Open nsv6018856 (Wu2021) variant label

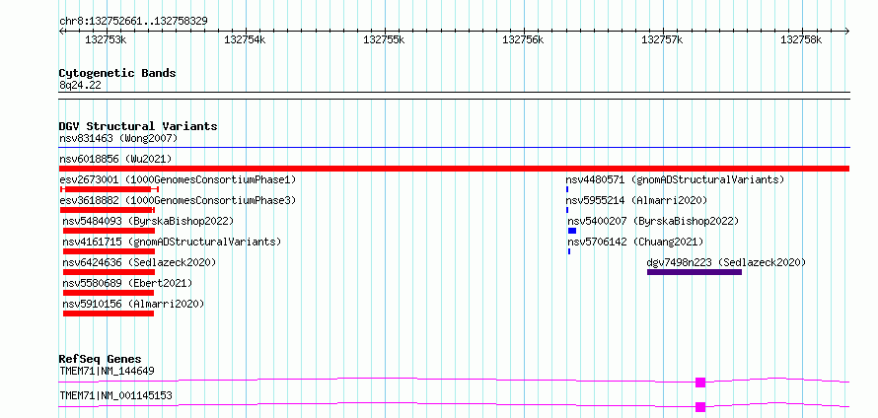pos(115,159)
